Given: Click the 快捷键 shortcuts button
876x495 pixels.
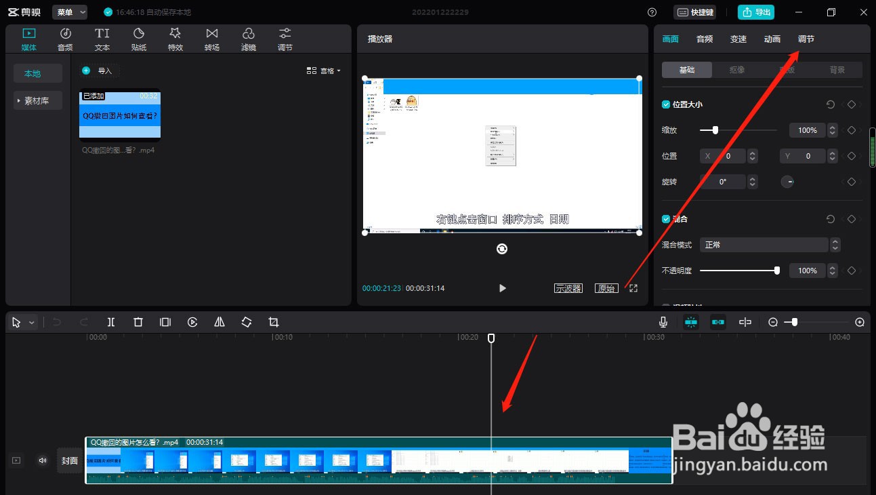Looking at the screenshot, I should coord(695,12).
